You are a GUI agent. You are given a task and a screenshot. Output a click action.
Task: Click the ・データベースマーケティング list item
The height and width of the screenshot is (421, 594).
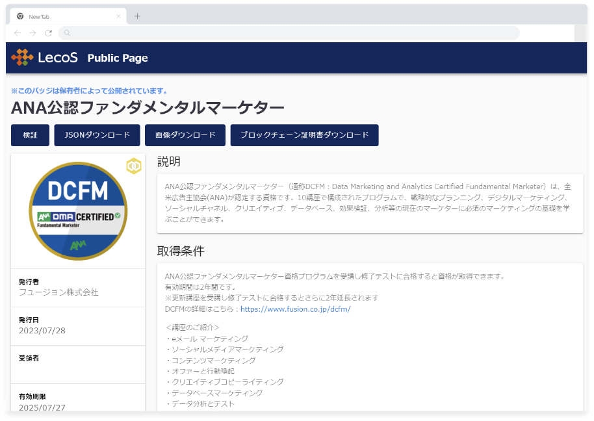click(x=214, y=392)
